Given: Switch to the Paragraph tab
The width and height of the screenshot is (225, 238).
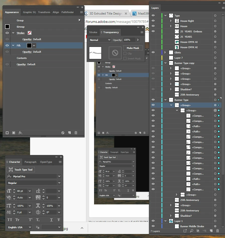Looking at the screenshot, I should point(30,162).
